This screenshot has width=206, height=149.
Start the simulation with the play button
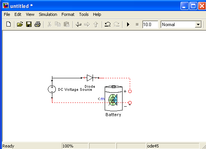tap(128, 24)
